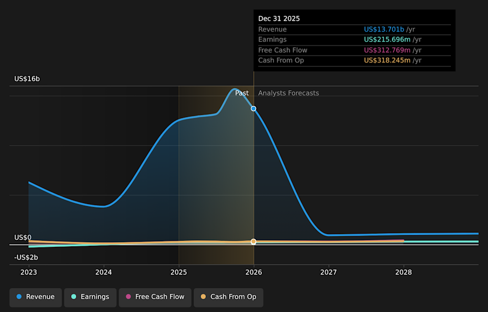Image resolution: width=488 pixels, height=312 pixels.
Task: Click the Past label on the chart
Action: click(242, 93)
